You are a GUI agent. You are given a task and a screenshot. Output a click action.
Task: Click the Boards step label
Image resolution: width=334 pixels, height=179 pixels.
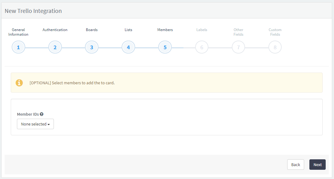92,30
